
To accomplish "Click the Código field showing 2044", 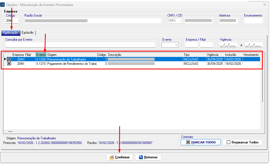I will [12, 21].
